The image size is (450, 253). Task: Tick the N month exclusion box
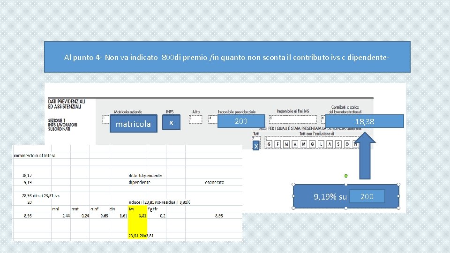(x=356, y=144)
